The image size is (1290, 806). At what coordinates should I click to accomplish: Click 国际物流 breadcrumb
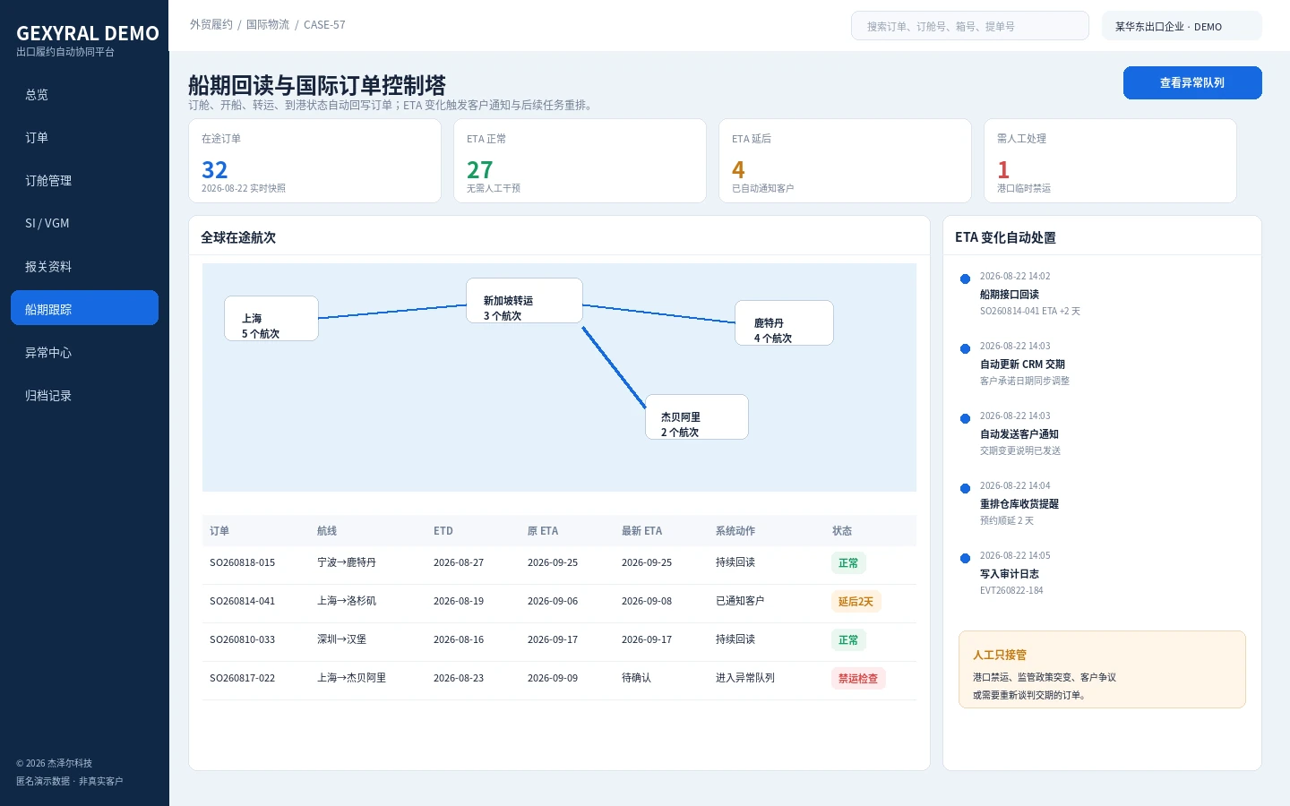pos(268,25)
